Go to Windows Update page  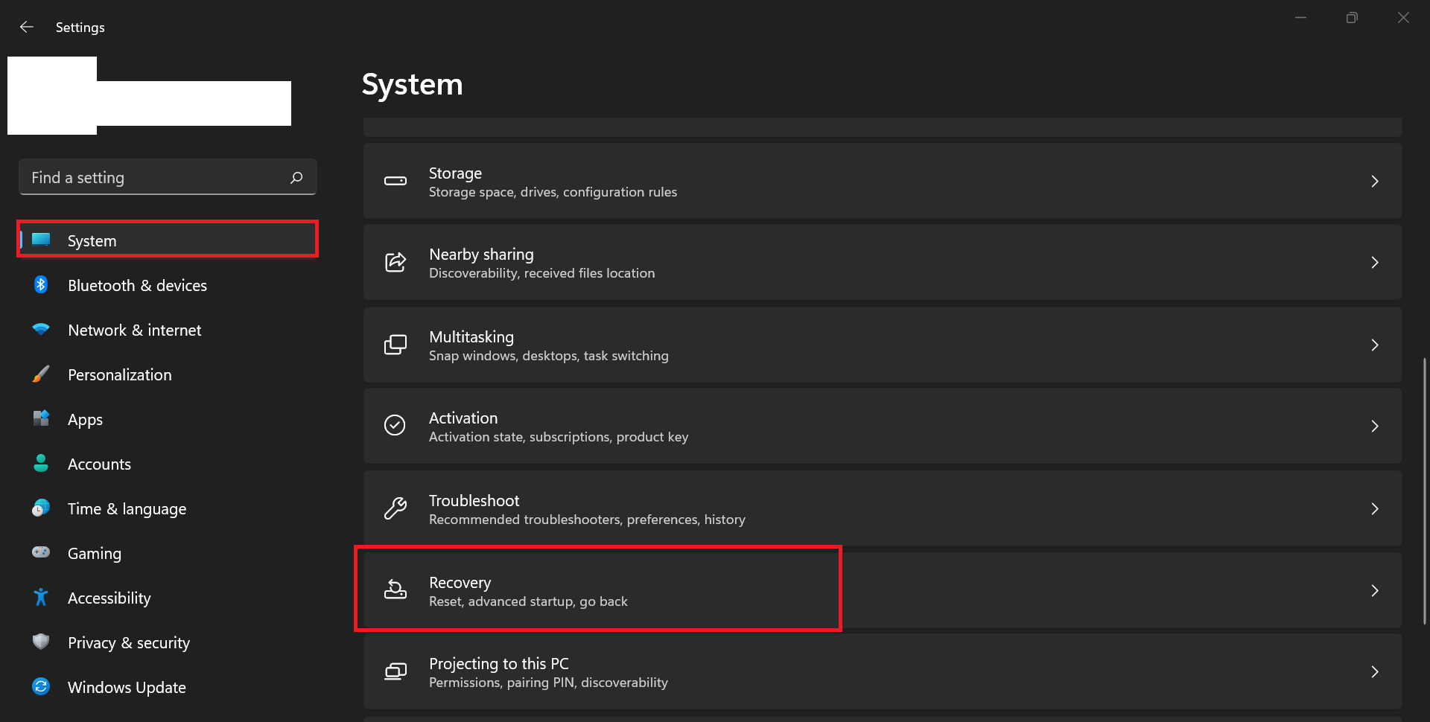(127, 687)
